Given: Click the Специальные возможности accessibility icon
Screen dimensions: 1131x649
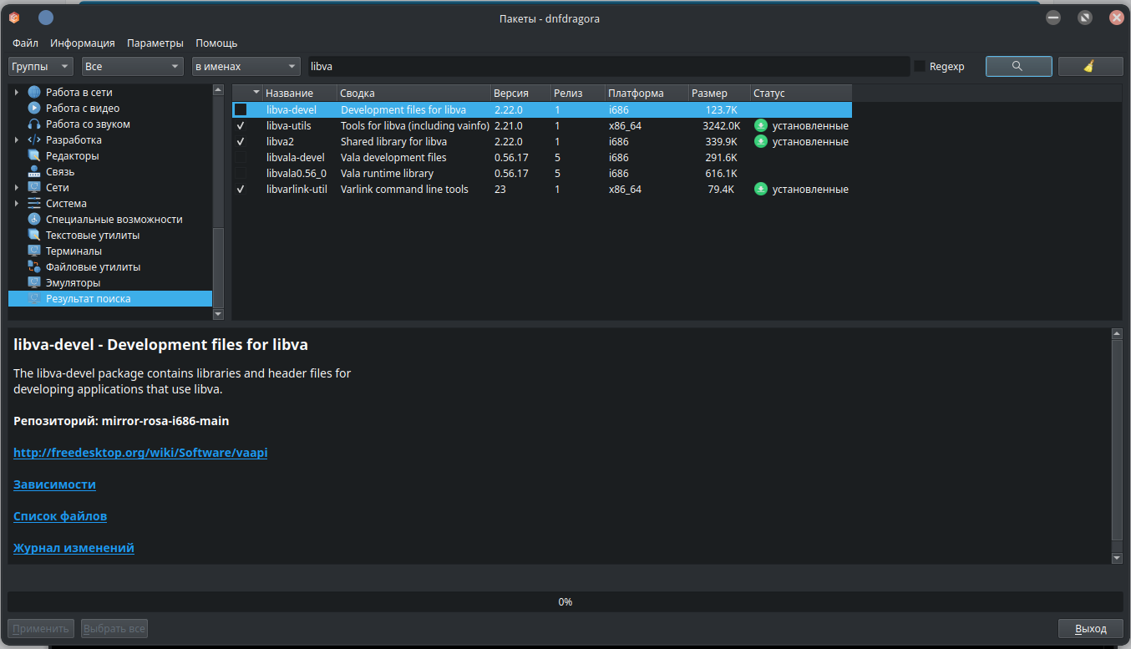Looking at the screenshot, I should coord(34,219).
